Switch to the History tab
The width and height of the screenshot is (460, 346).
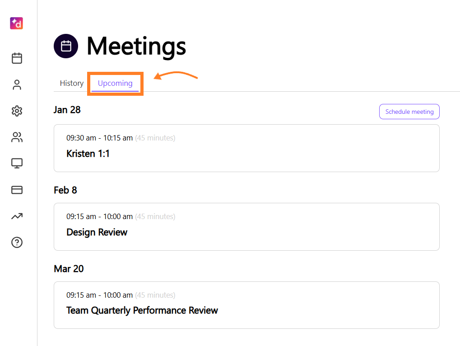coord(72,84)
